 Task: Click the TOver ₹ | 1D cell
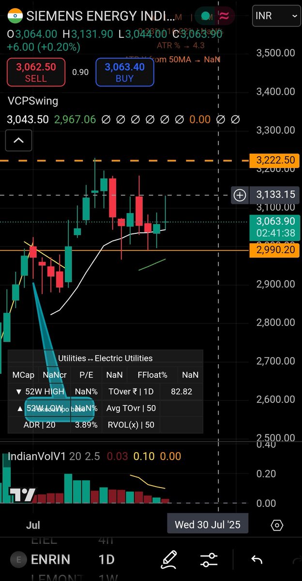131,391
